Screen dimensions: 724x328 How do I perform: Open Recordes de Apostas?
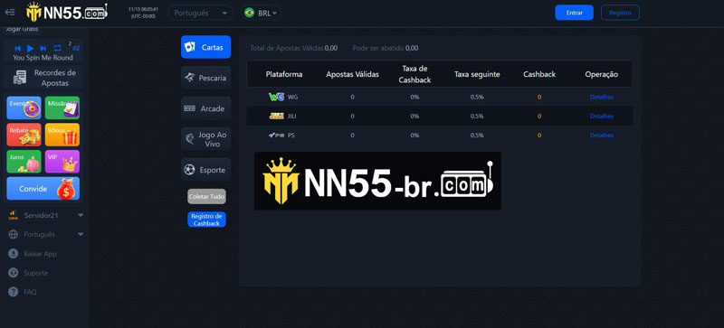point(43,78)
